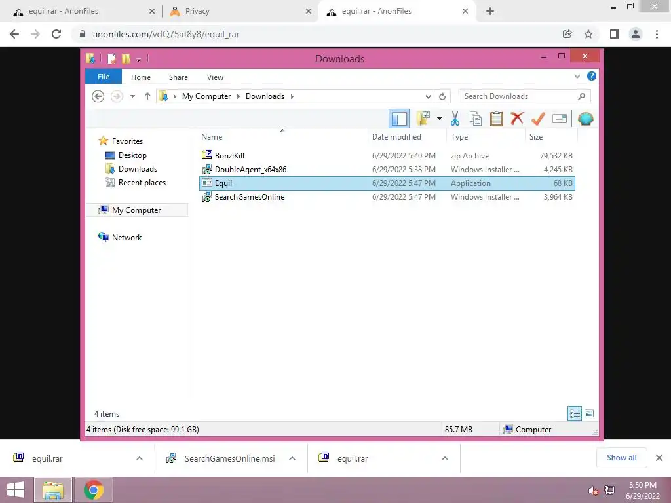Click Chrome icon on taskbar
The height and width of the screenshot is (503, 671).
click(x=94, y=490)
